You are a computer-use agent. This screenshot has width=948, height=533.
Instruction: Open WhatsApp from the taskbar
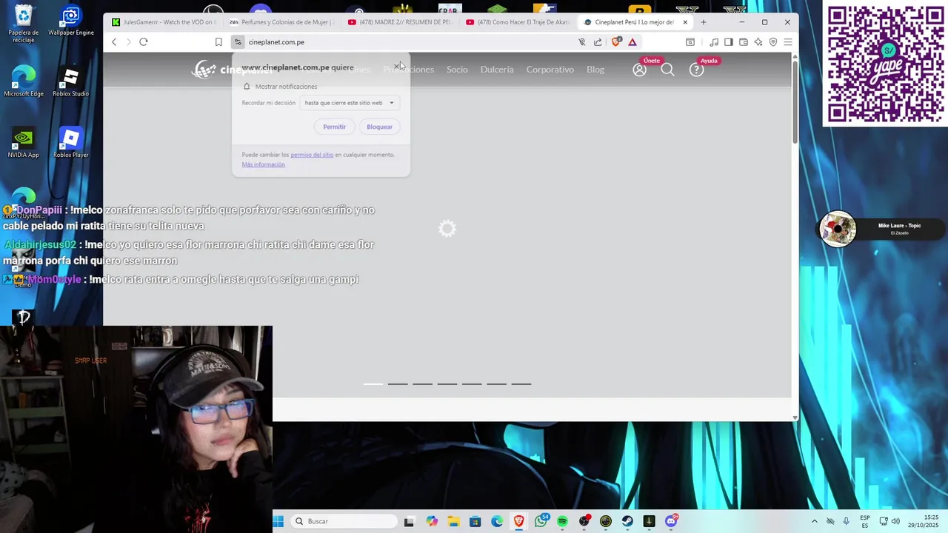(x=541, y=521)
